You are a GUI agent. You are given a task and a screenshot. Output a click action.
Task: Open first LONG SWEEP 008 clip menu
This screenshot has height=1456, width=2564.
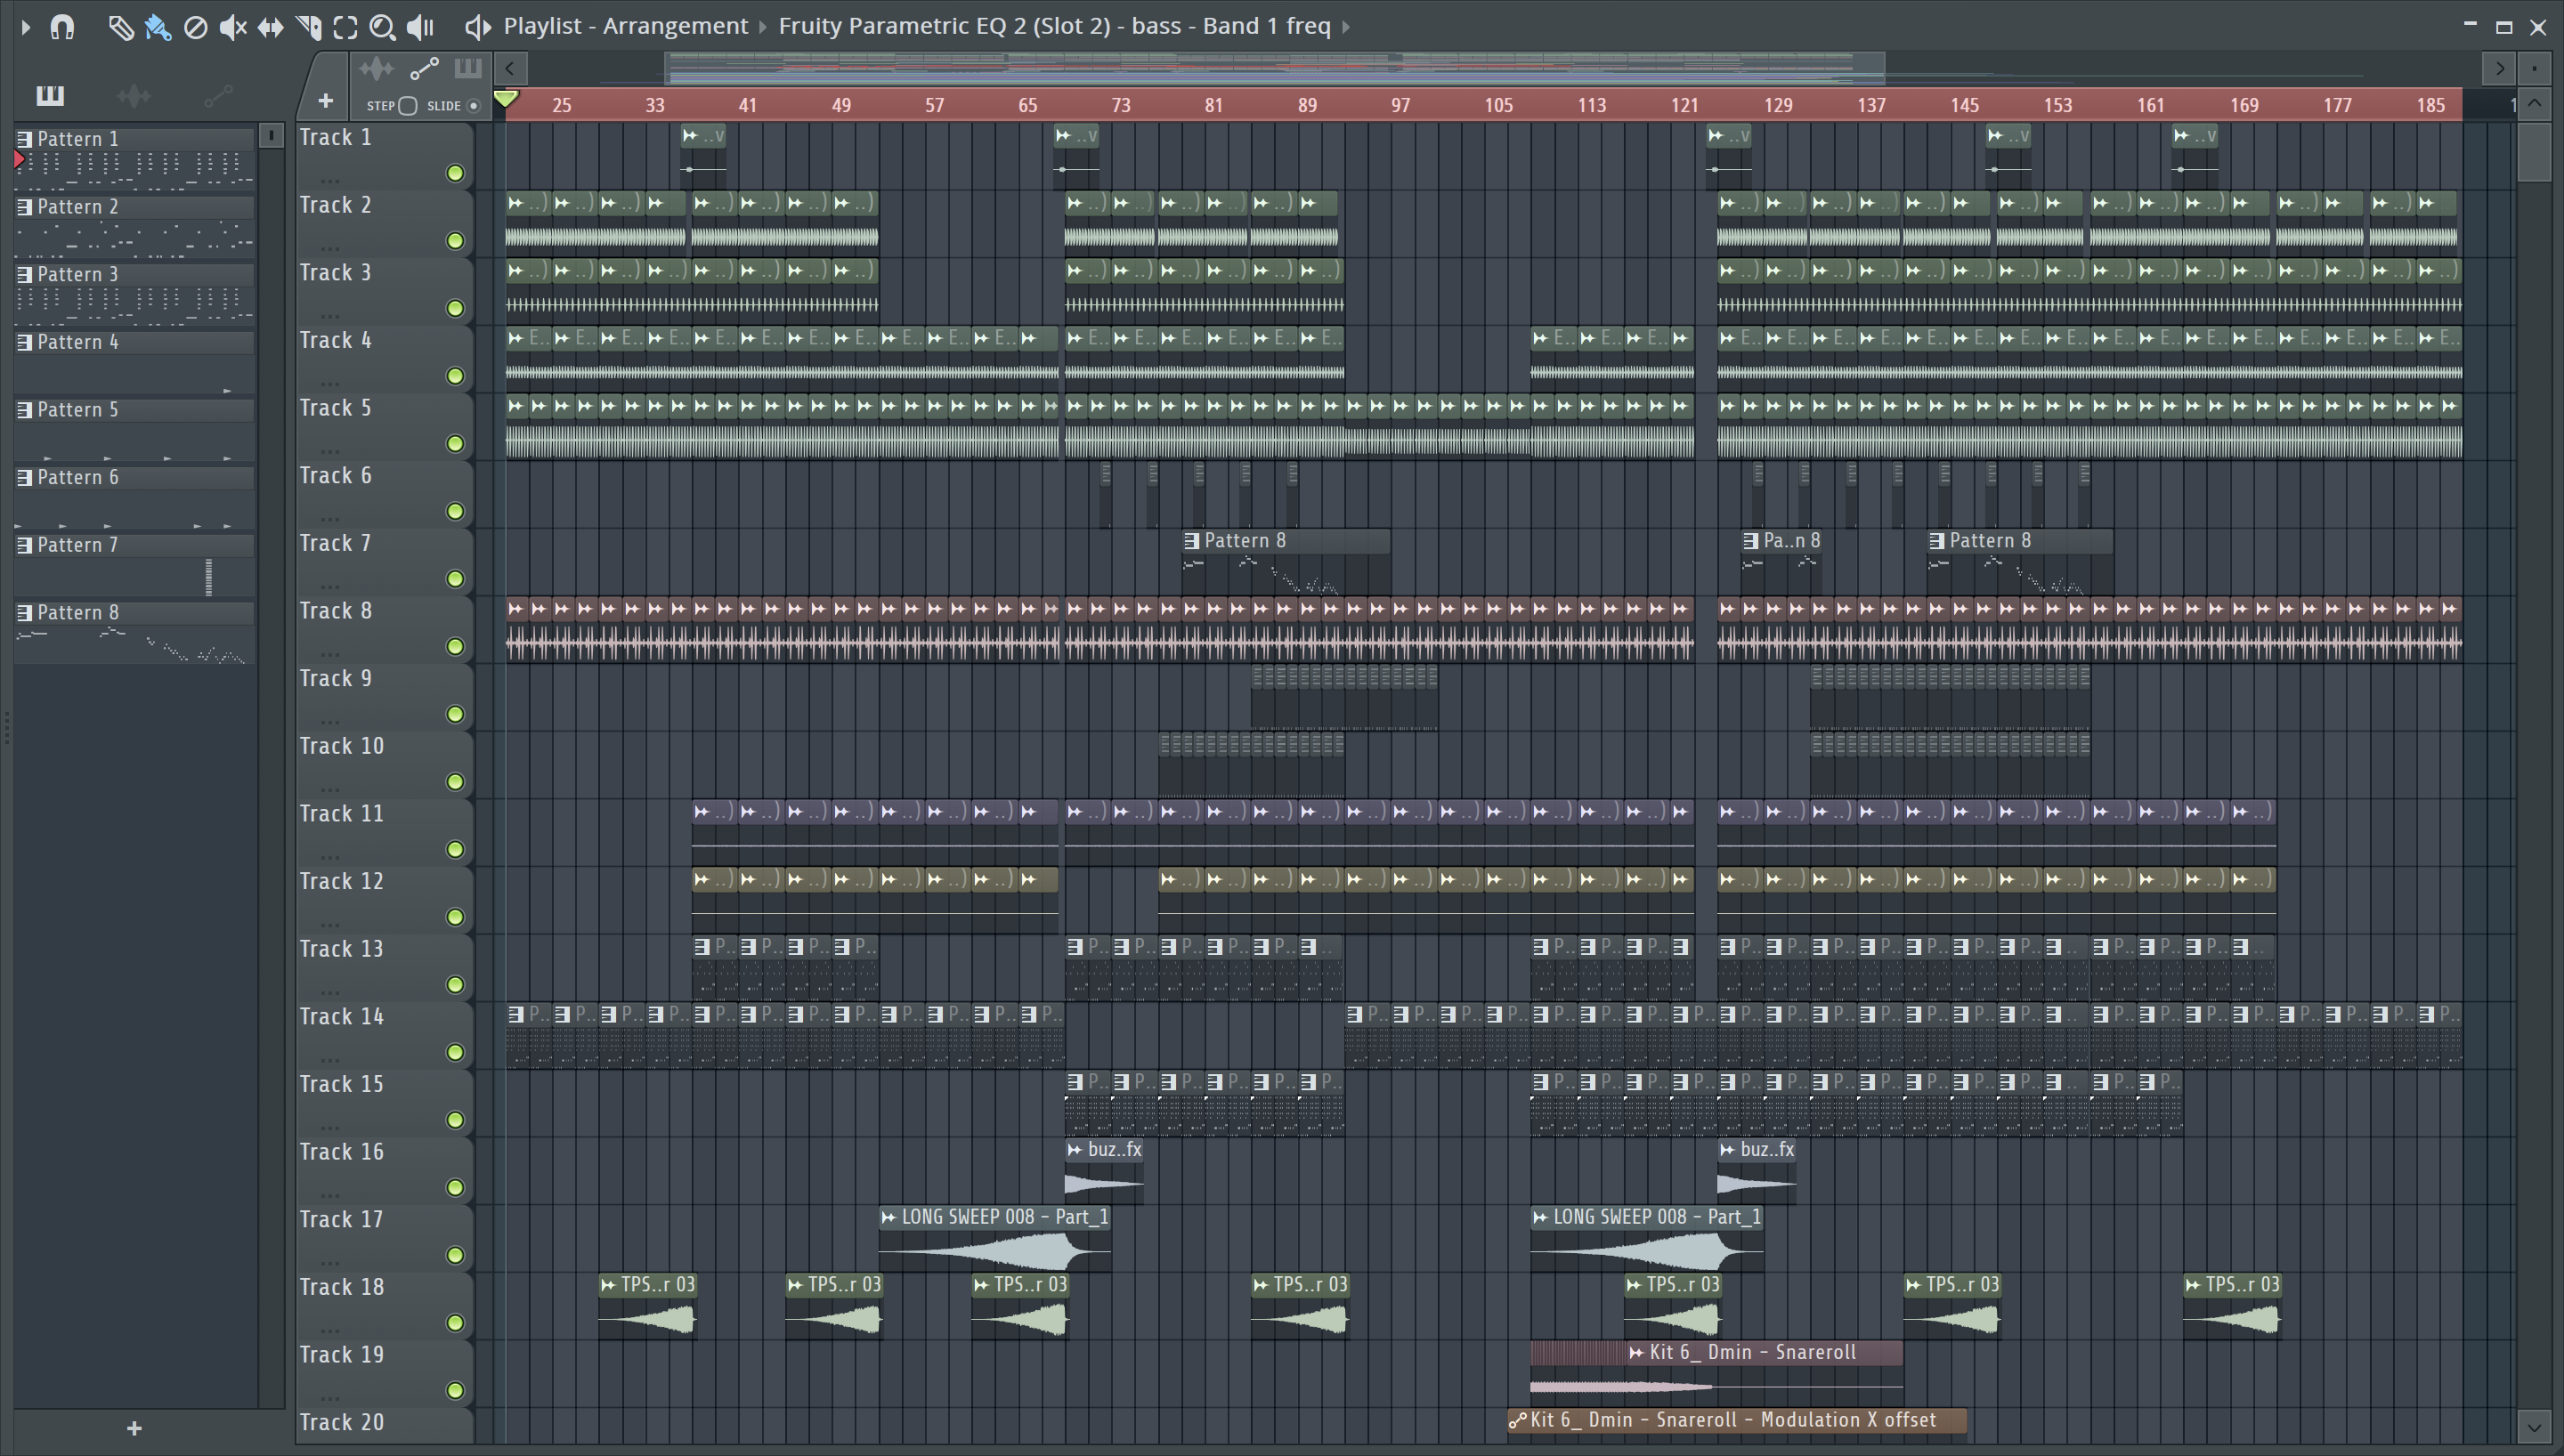click(888, 1218)
